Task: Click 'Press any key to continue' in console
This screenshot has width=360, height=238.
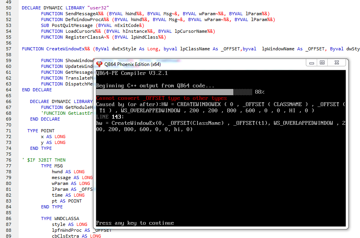Action: click(135, 223)
